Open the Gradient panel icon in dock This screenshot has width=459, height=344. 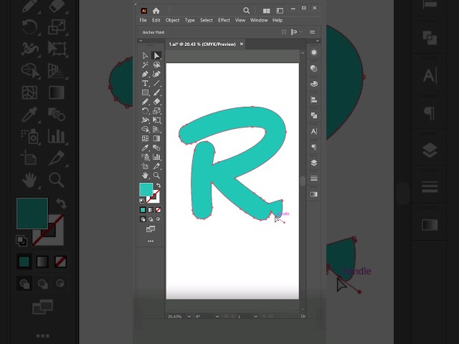(314, 194)
